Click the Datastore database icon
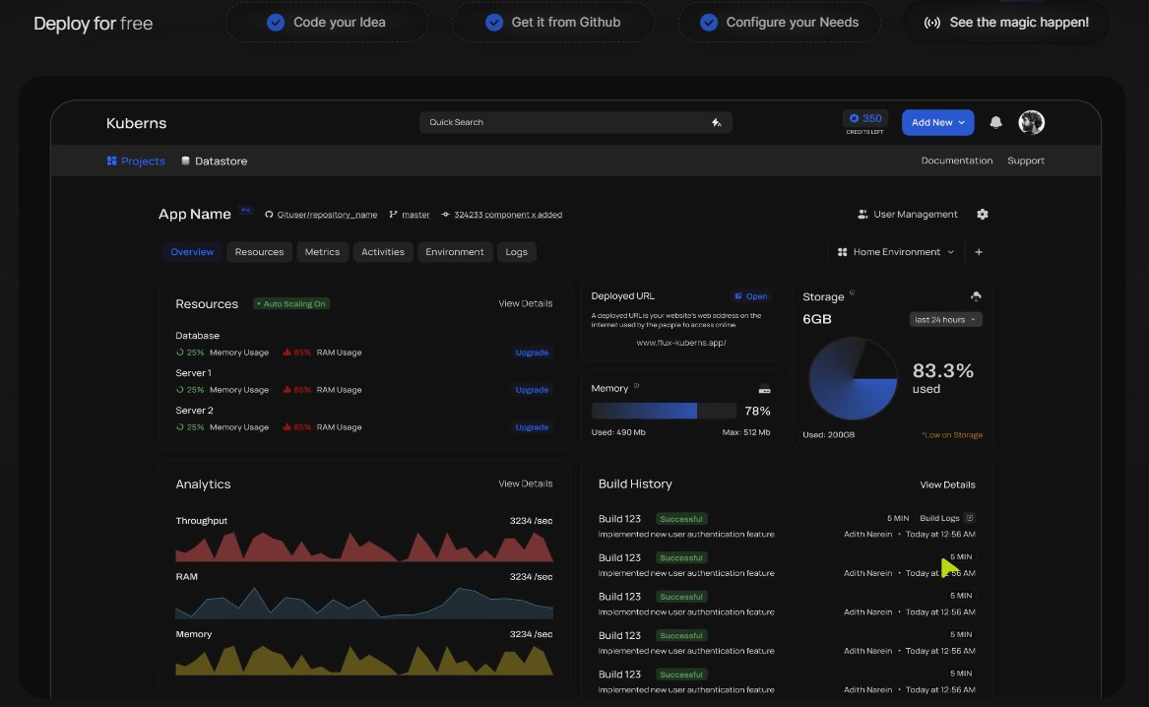Viewport: 1149px width, 707px height. click(185, 161)
